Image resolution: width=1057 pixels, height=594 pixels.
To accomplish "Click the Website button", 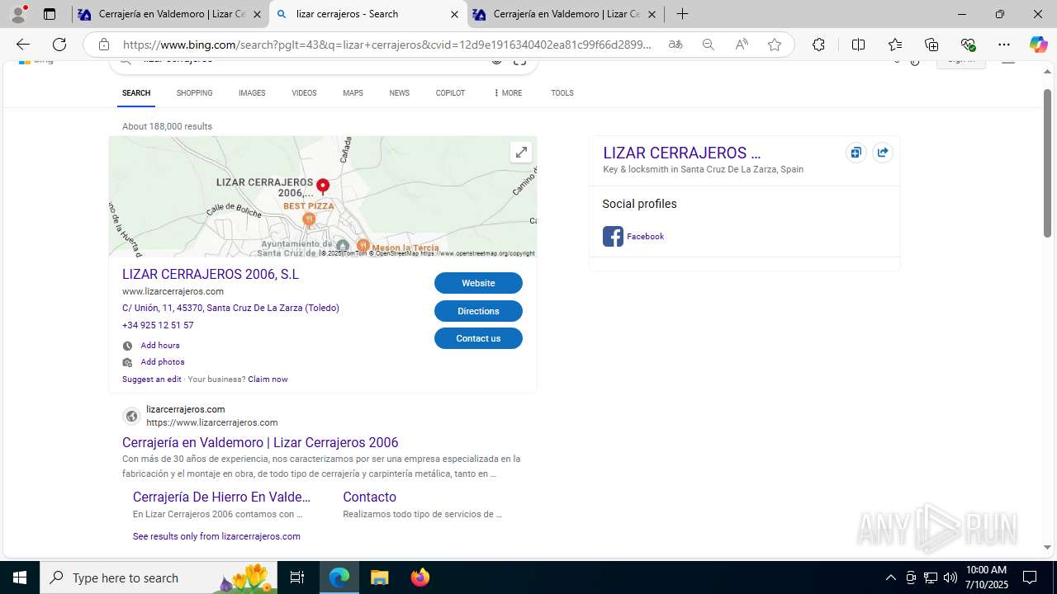I will pyautogui.click(x=478, y=283).
